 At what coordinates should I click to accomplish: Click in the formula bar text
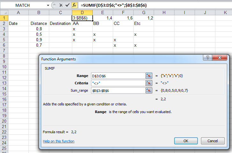(x=144, y=5)
